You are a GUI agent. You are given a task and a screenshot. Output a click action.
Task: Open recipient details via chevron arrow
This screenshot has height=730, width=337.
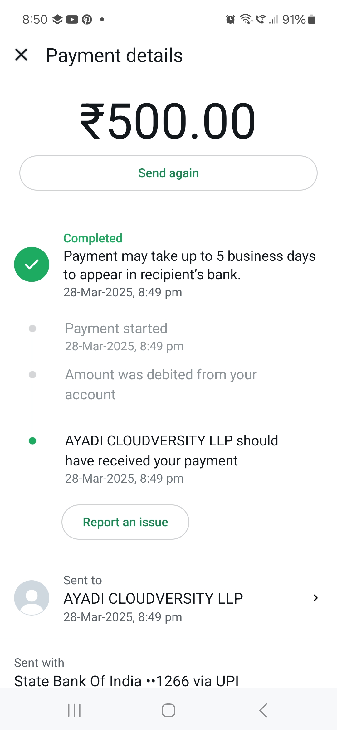(315, 598)
